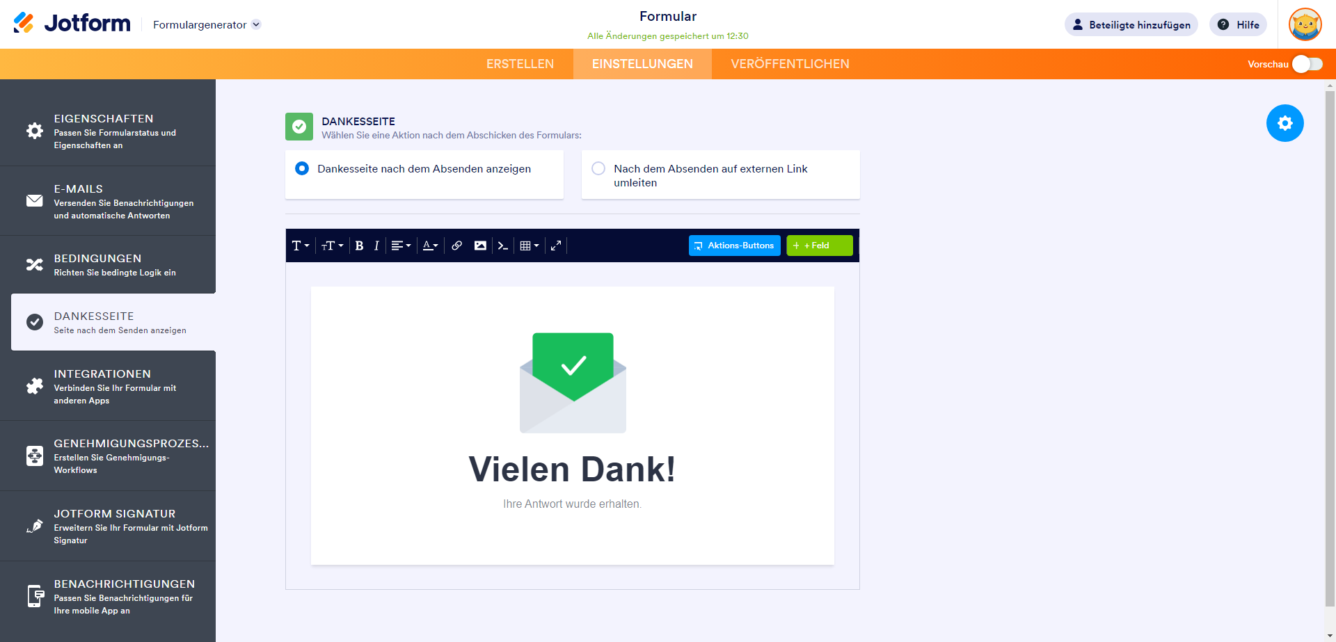The width and height of the screenshot is (1336, 642).
Task: Expand the editor to fullscreen
Action: pyautogui.click(x=556, y=246)
